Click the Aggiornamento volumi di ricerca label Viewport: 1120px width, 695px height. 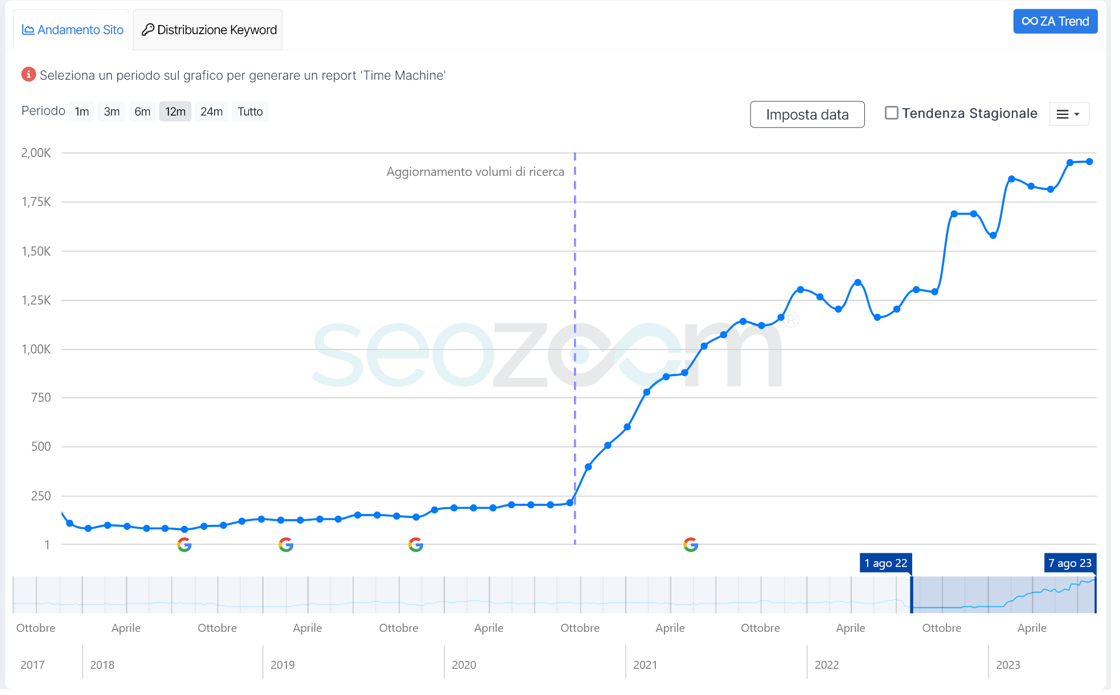click(x=475, y=172)
